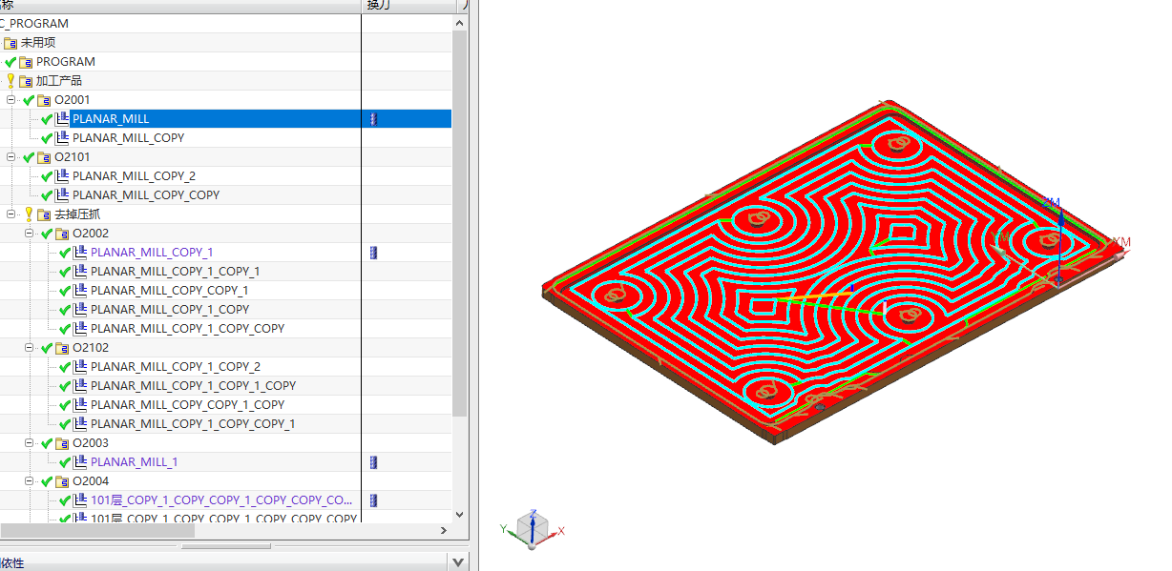Click the folder icon of program group O2102
This screenshot has height=571, width=1172.
pyautogui.click(x=62, y=348)
